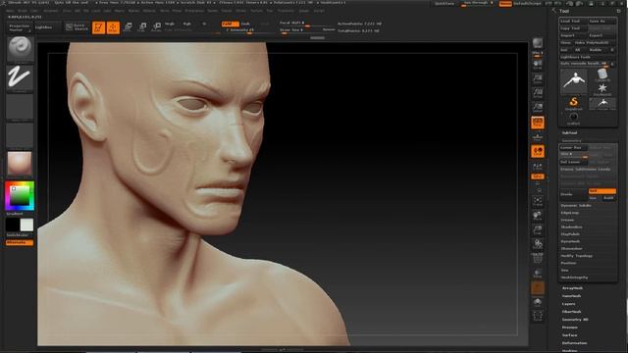Click the L.Sym local symmetry icon
628x353 pixels.
click(x=538, y=167)
